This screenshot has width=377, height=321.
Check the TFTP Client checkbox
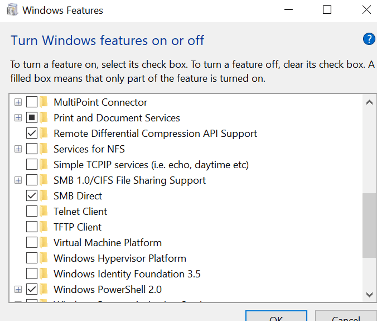[32, 227]
